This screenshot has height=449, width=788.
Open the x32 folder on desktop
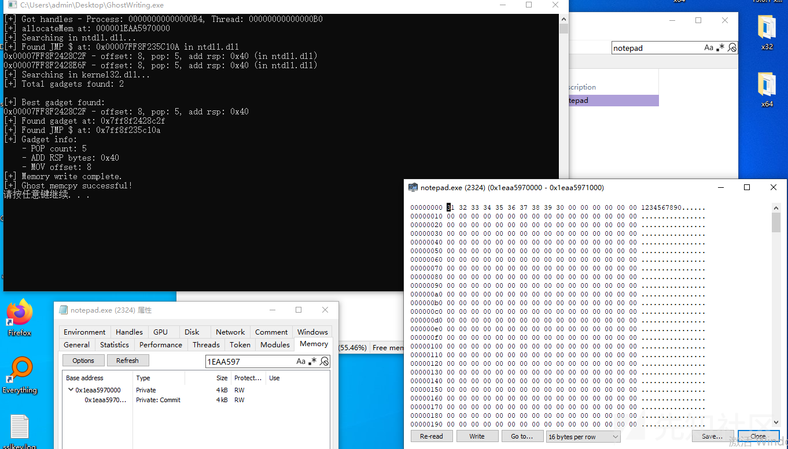[767, 32]
